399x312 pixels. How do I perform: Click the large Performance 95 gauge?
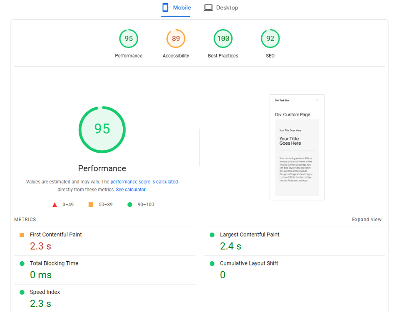(x=102, y=129)
